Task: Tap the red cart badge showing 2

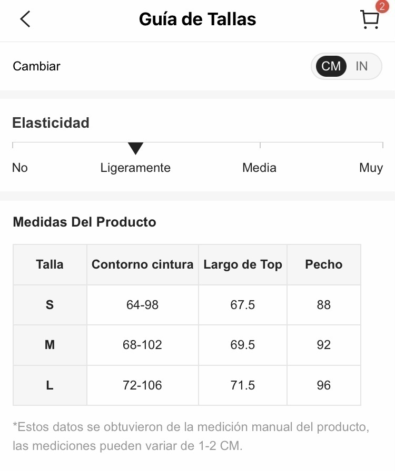Action: tap(382, 6)
